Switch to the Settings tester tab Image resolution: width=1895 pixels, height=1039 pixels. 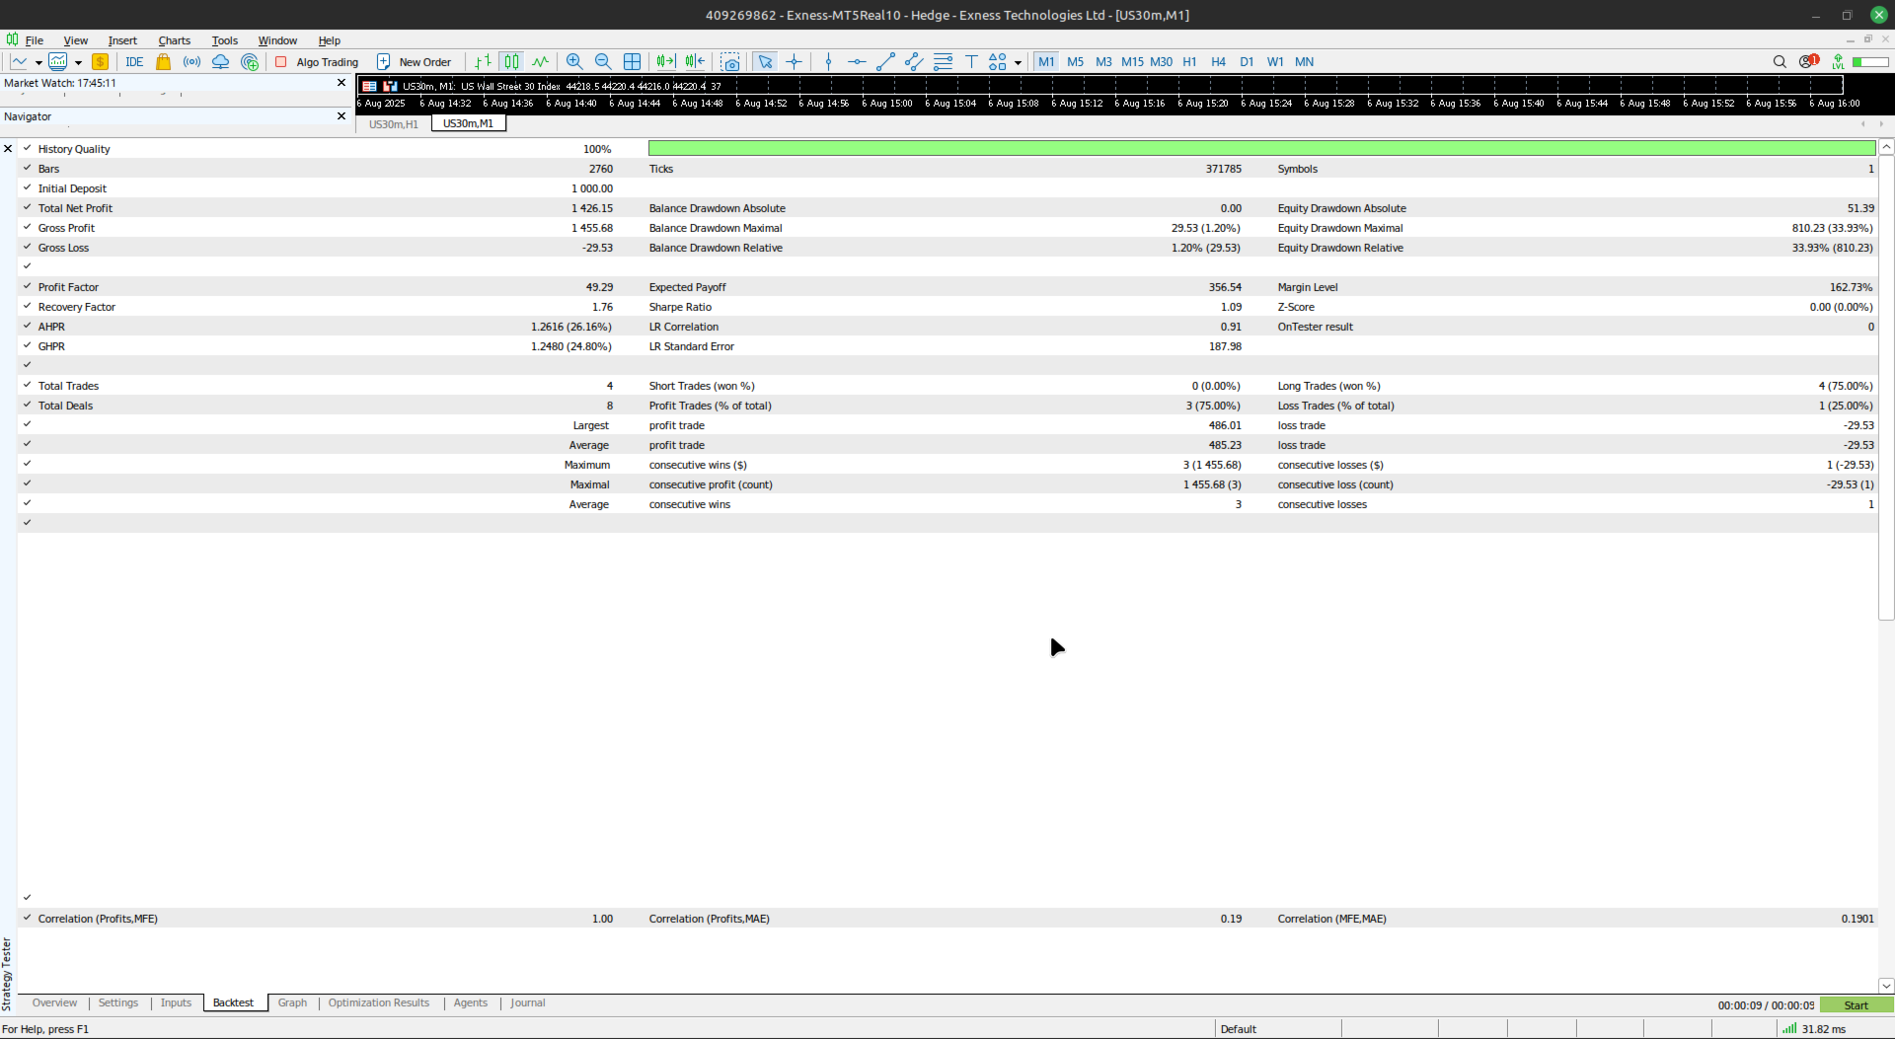(x=118, y=1002)
